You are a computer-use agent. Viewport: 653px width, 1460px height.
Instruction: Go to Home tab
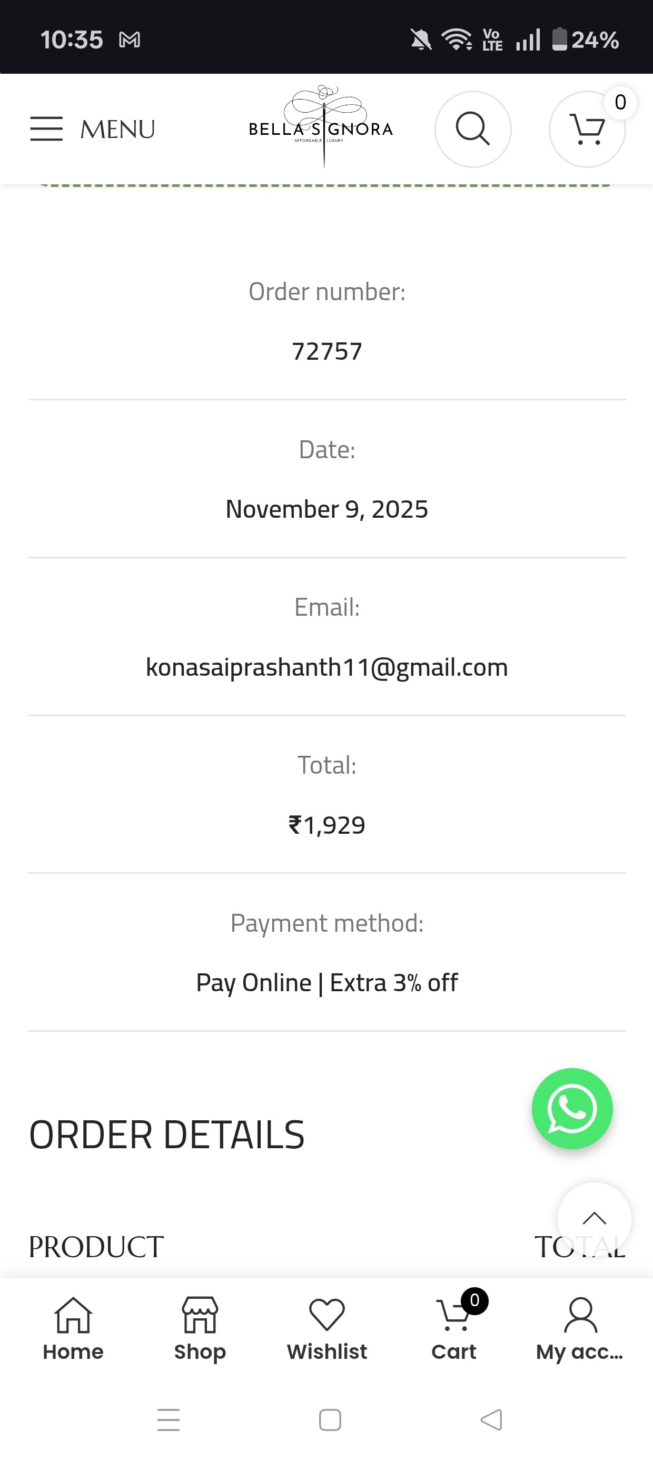[x=73, y=1328]
